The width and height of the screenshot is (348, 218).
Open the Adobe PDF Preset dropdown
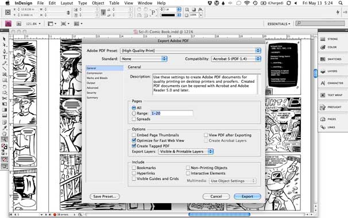click(191, 51)
